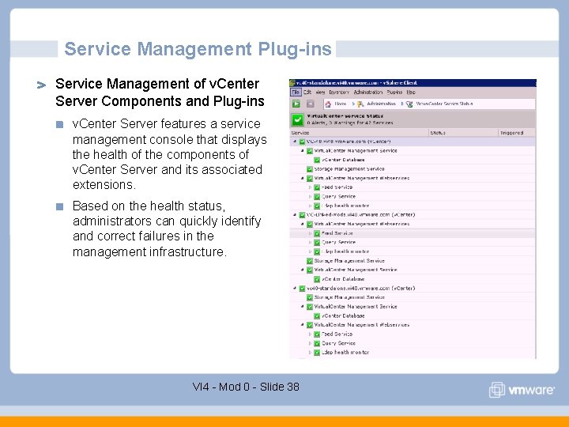Screen dimensions: 569x427
Task: Open the Edit menu
Action: 307,93
